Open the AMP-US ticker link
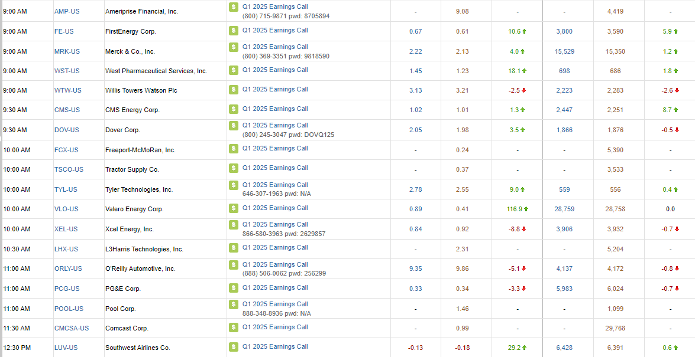 coord(67,11)
